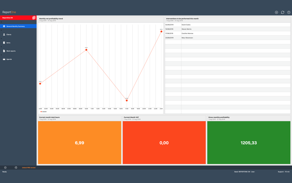
Task: Click the Clients person icon
Action: tap(4, 34)
